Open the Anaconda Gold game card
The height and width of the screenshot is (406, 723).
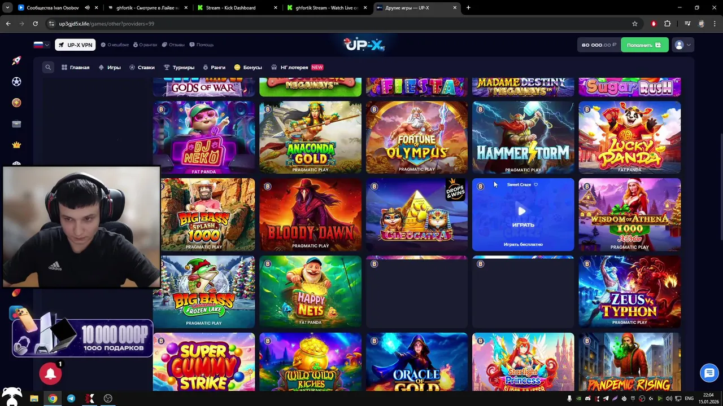pos(310,138)
